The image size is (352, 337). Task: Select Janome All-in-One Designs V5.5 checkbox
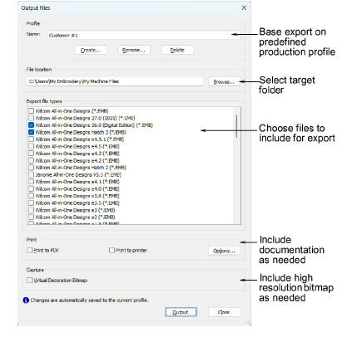(31, 174)
